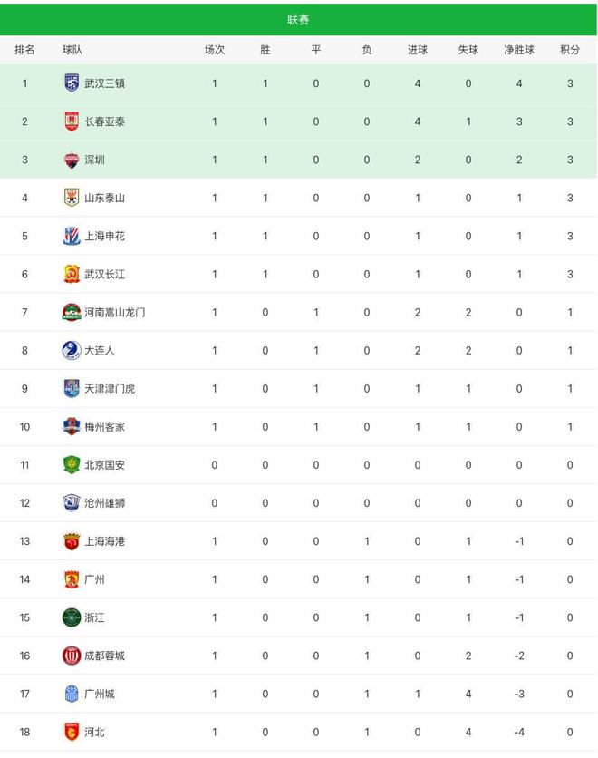Click the Beijing Guoan (北京国安) team logo
The width and height of the screenshot is (598, 758).
coord(72,464)
